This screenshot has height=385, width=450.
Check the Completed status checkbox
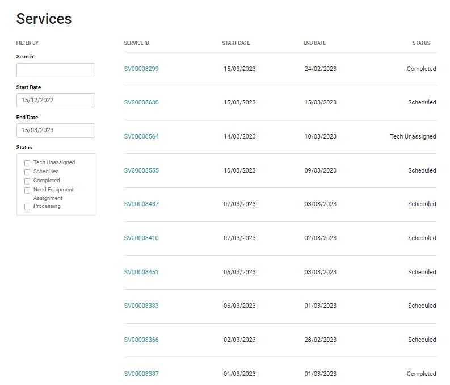click(x=27, y=182)
